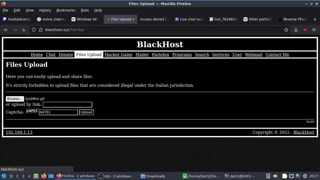This screenshot has height=180, width=320.
Task: Open the taskbar start menu icon
Action: [x=4, y=176]
